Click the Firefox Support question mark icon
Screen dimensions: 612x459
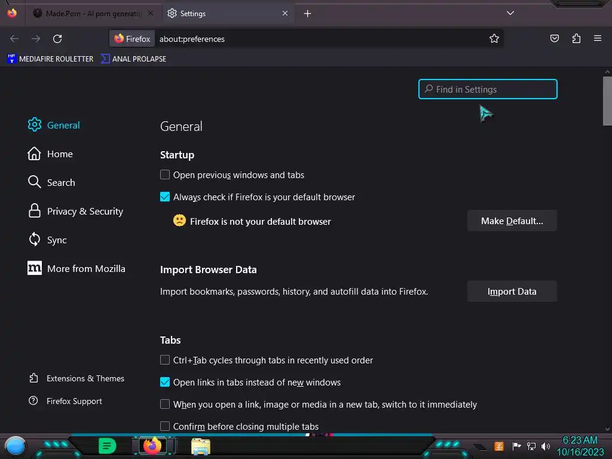(x=33, y=401)
